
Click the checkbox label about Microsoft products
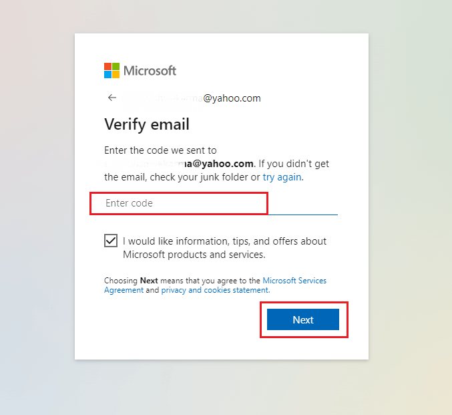[x=224, y=247]
